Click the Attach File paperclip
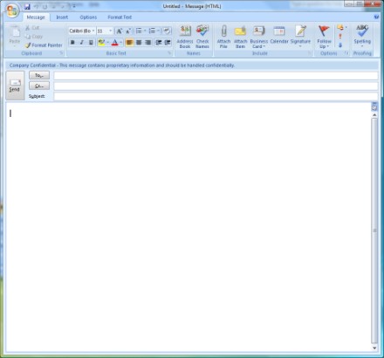 pyautogui.click(x=223, y=37)
